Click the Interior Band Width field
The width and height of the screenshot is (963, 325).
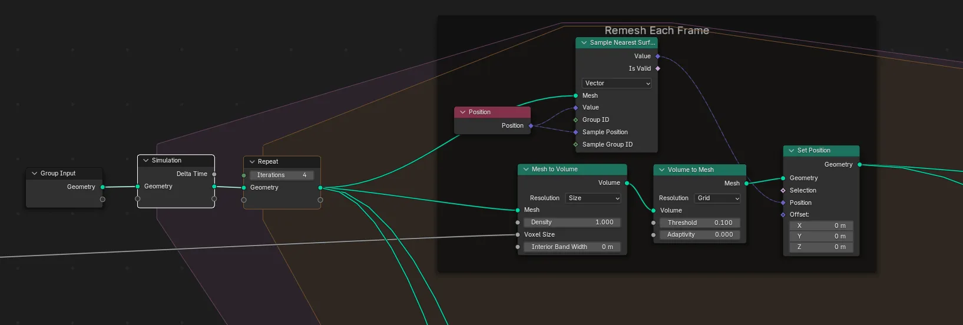click(x=572, y=247)
